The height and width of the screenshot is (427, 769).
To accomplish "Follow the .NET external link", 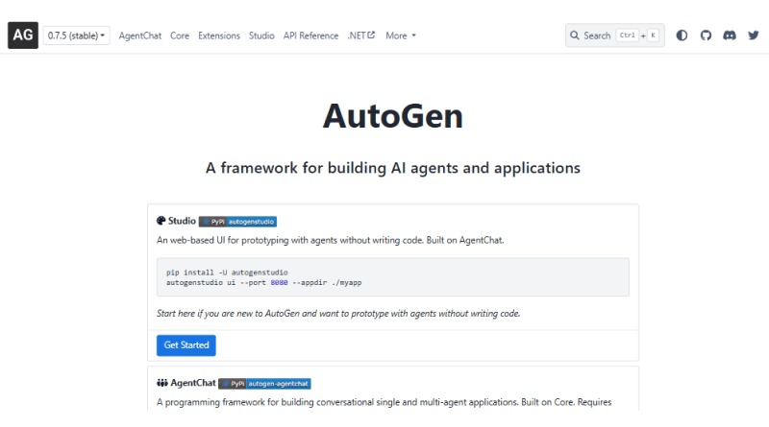I will click(361, 36).
